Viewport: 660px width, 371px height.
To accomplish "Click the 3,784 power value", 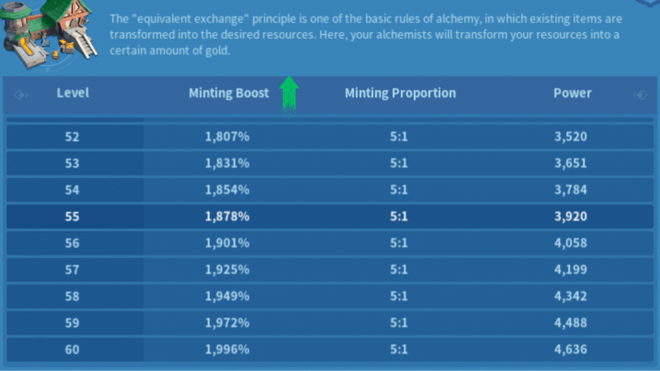I will (x=571, y=190).
